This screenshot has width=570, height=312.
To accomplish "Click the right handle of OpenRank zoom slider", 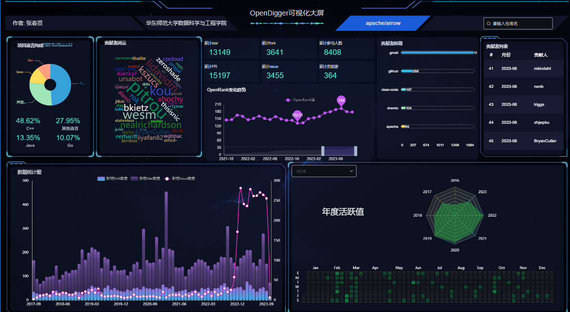I will [355, 151].
